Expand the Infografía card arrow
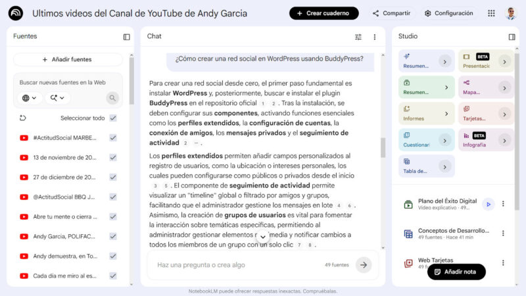The height and width of the screenshot is (296, 526). [504, 141]
